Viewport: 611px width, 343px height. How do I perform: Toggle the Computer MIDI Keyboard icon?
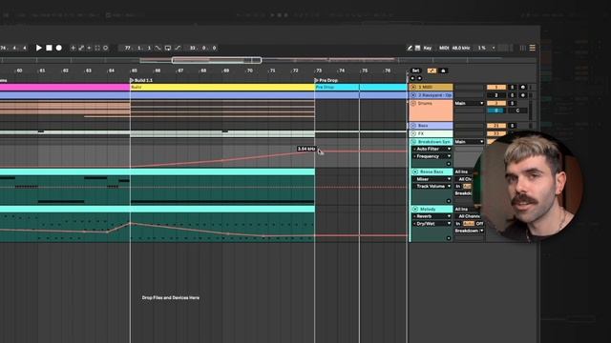pyautogui.click(x=418, y=48)
